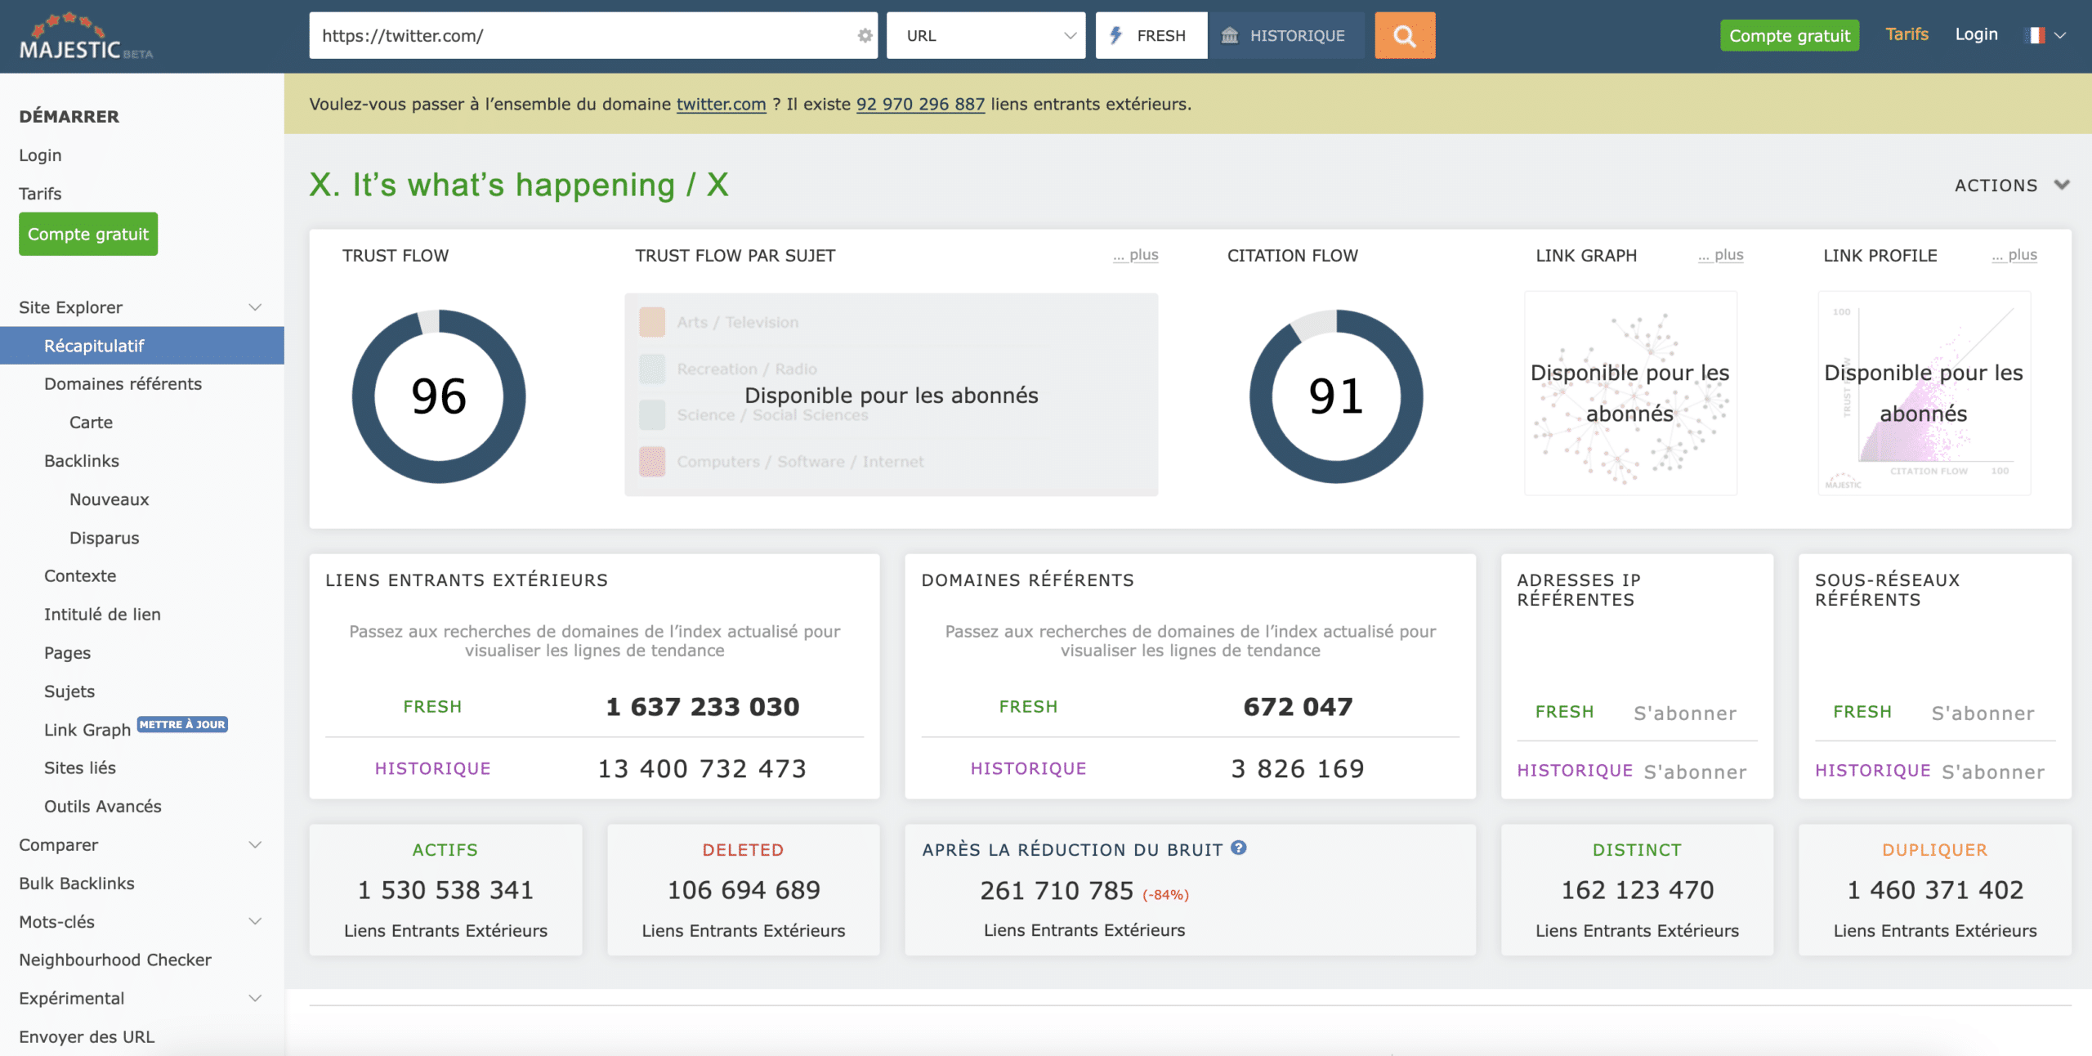The image size is (2092, 1056).
Task: Click the top-right Compte gratuit button
Action: click(1789, 35)
